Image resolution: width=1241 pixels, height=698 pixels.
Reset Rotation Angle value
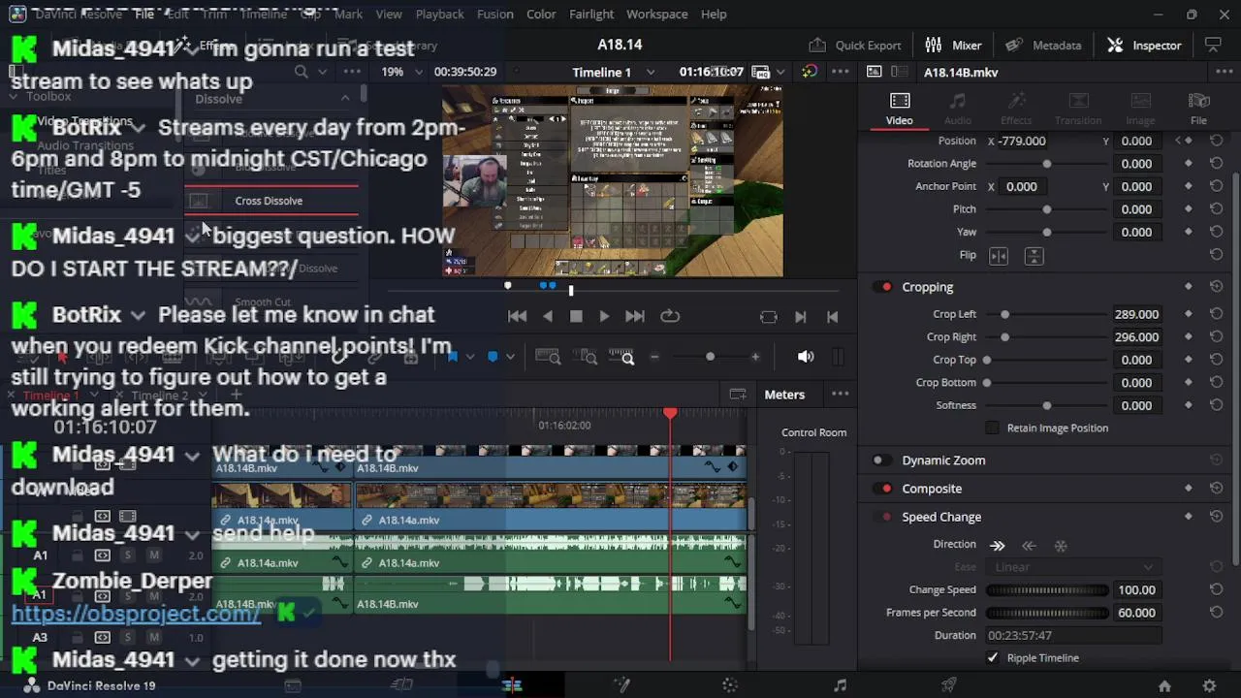click(1216, 163)
